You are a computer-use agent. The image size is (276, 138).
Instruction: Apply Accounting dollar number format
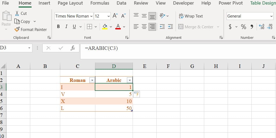[x=230, y=27]
